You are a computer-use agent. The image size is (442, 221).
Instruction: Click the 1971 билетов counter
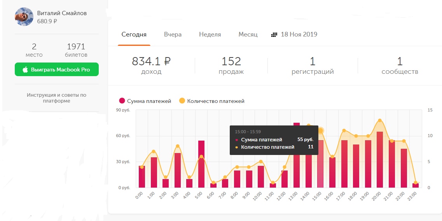tap(76, 50)
